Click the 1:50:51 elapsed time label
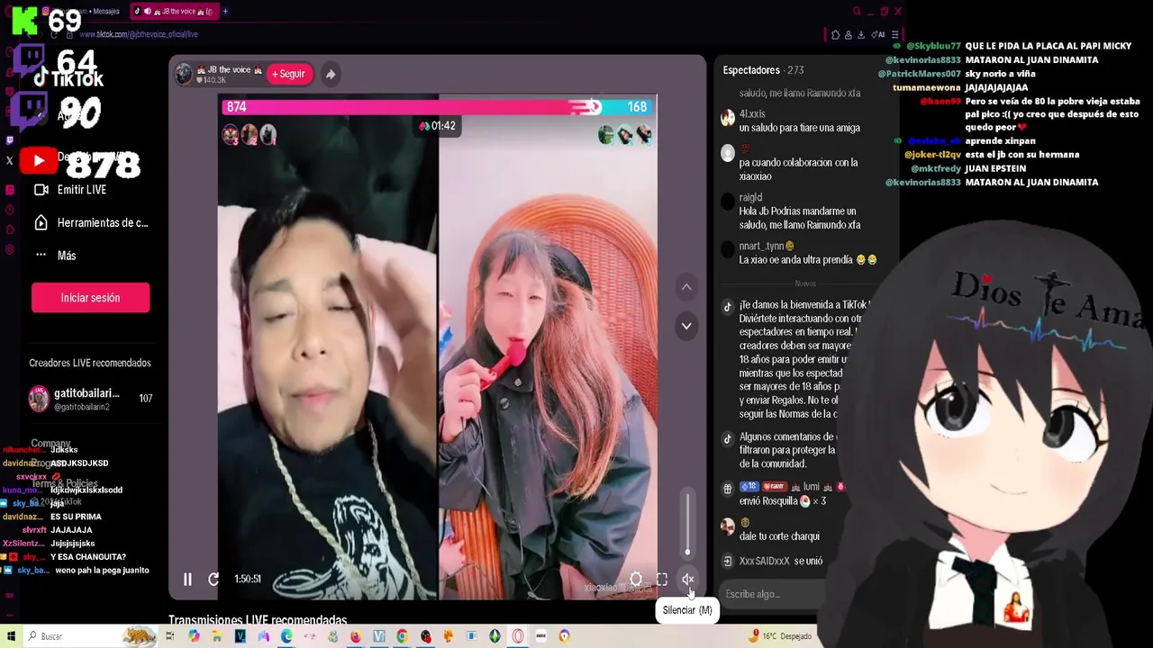This screenshot has width=1153, height=648. coord(247,580)
